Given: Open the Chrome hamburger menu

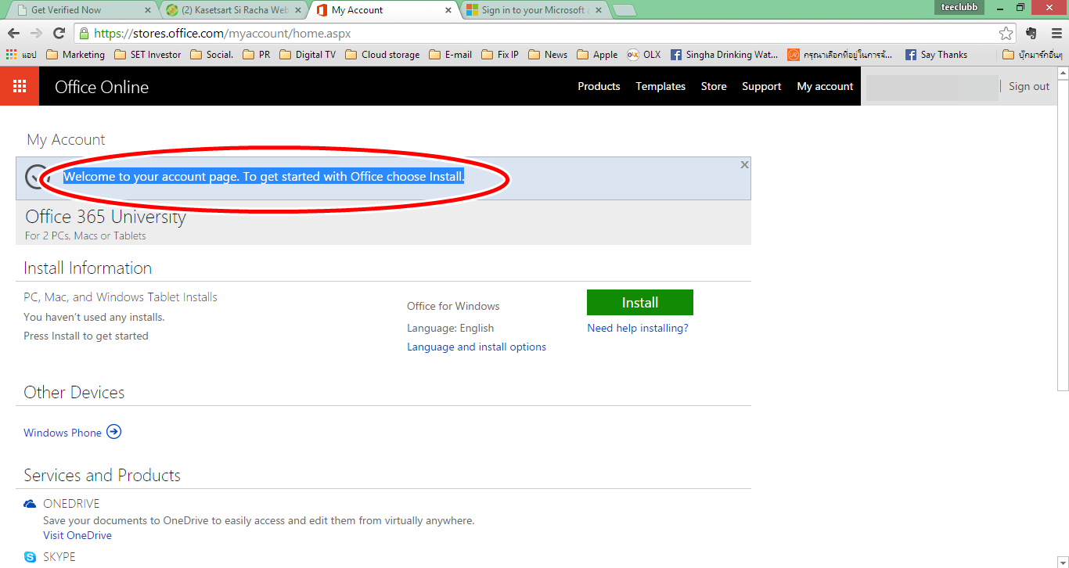Looking at the screenshot, I should 1056,34.
